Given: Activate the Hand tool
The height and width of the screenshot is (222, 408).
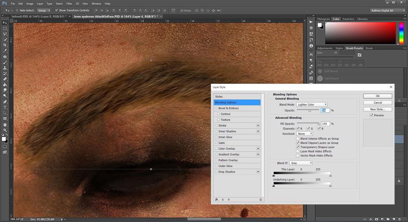Looking at the screenshot, I should tap(5, 124).
